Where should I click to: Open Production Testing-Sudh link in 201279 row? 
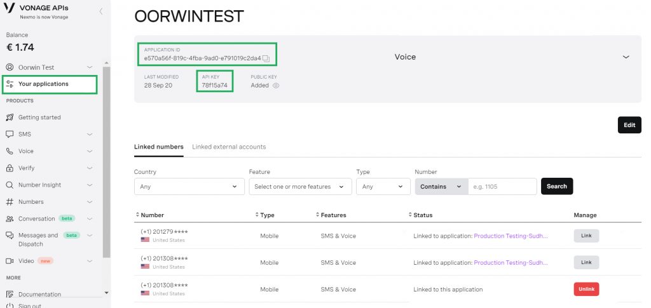(x=511, y=236)
